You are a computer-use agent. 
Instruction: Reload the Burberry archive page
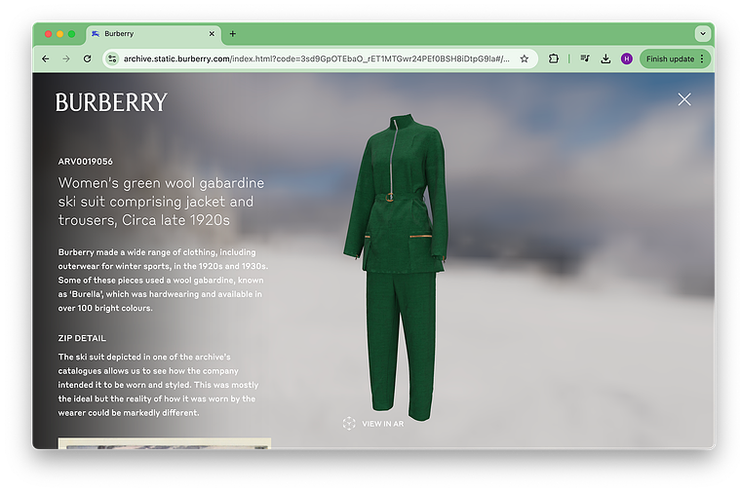point(88,59)
